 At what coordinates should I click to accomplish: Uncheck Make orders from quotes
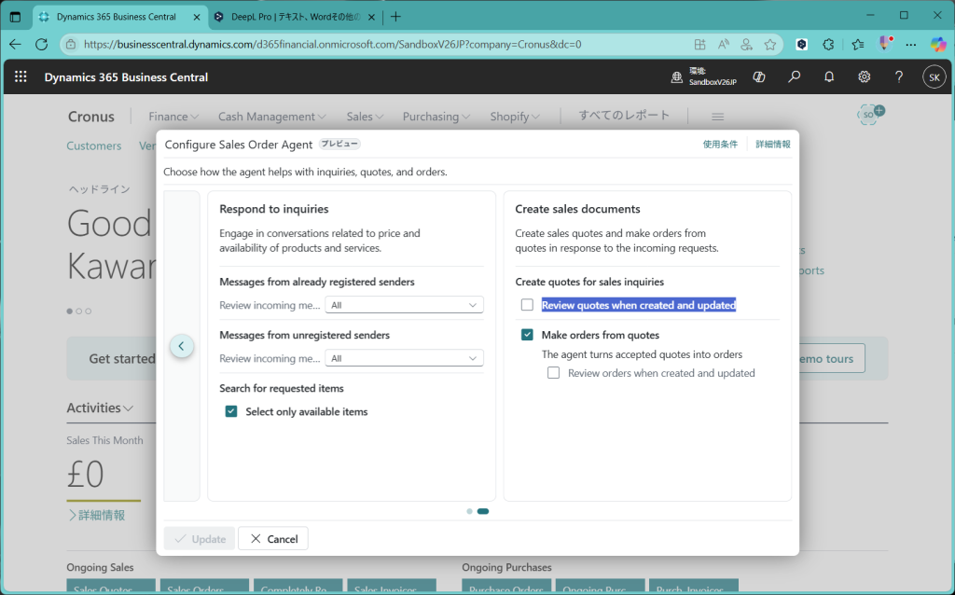(528, 335)
